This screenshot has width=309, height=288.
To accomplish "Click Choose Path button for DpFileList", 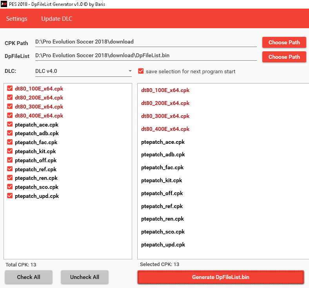I will click(284, 57).
